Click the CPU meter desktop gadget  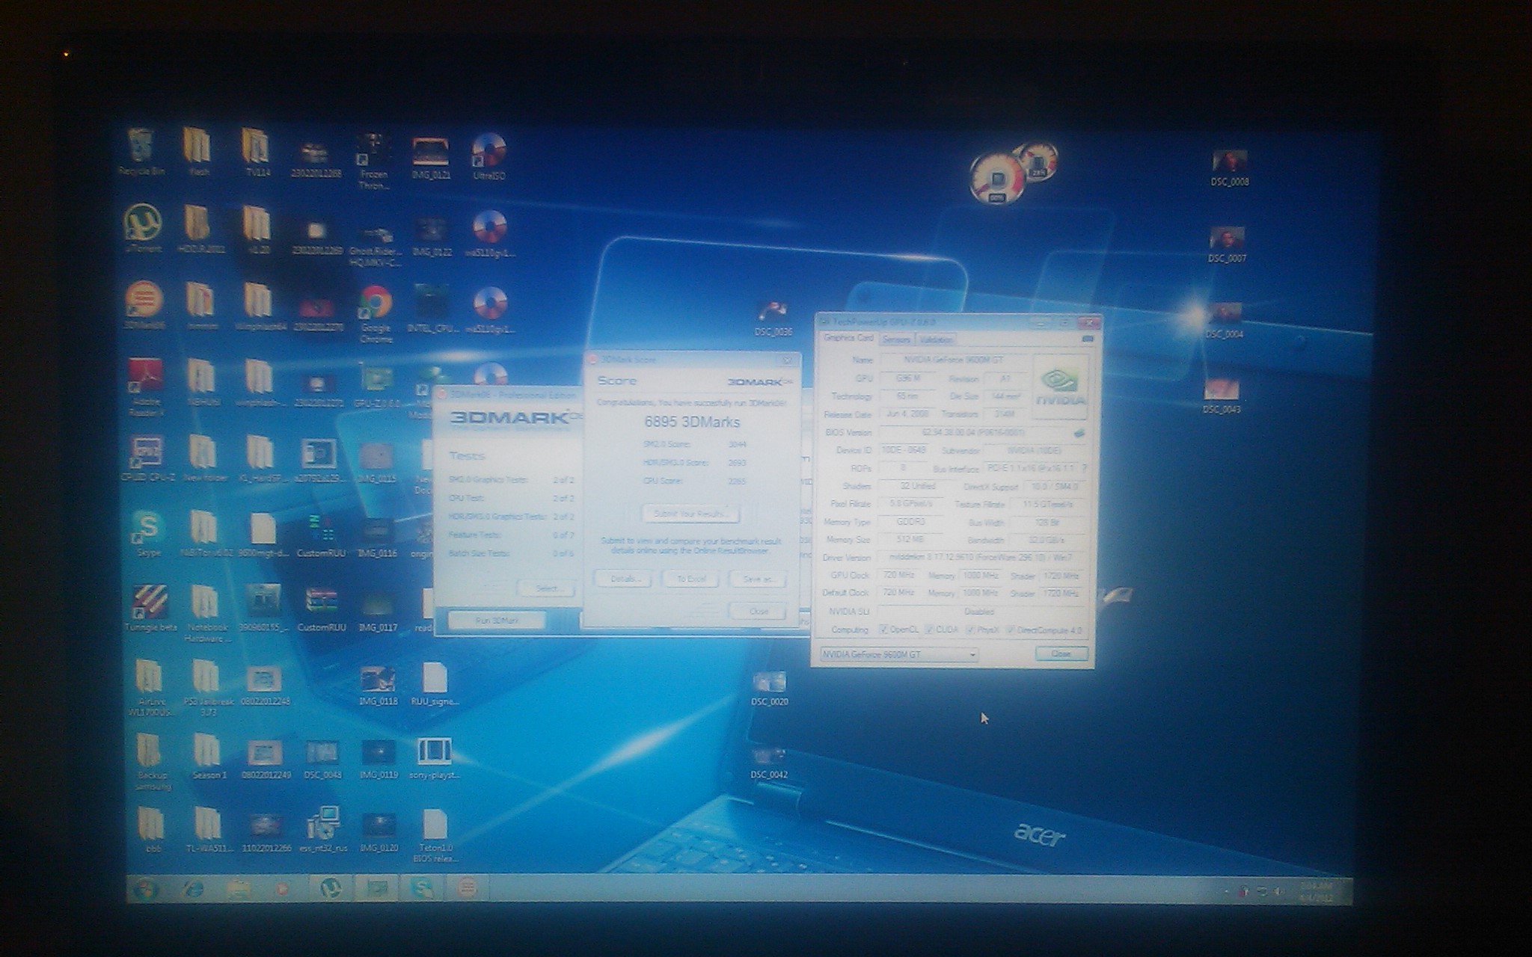(996, 179)
